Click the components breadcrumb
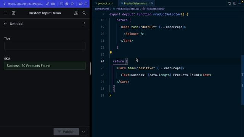The image size is (244, 137). [102, 9]
